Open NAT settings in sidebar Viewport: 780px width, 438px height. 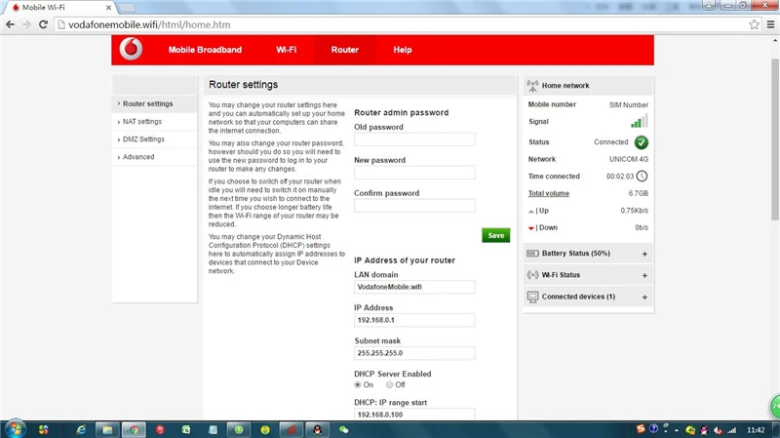[142, 121]
